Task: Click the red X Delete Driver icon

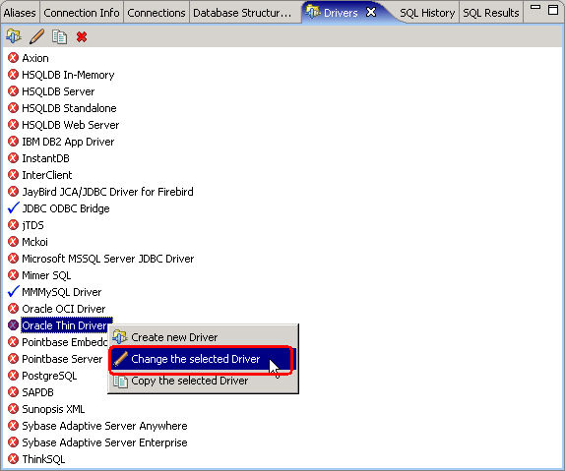Action: click(x=82, y=36)
